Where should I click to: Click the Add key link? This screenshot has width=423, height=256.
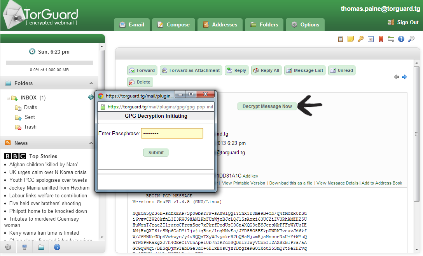250,176
